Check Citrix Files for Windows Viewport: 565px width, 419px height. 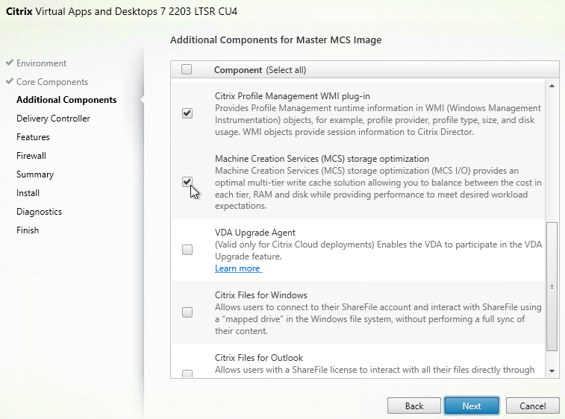coord(187,312)
